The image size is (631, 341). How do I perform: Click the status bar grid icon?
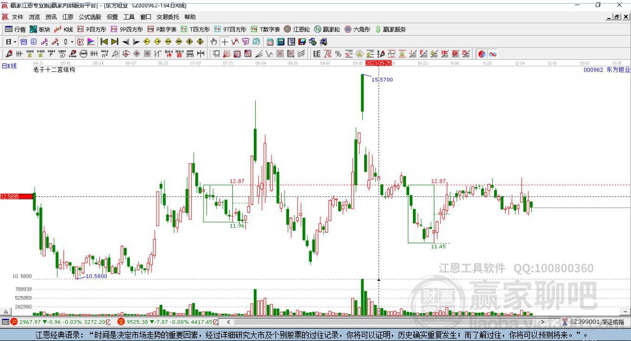(x=5, y=322)
